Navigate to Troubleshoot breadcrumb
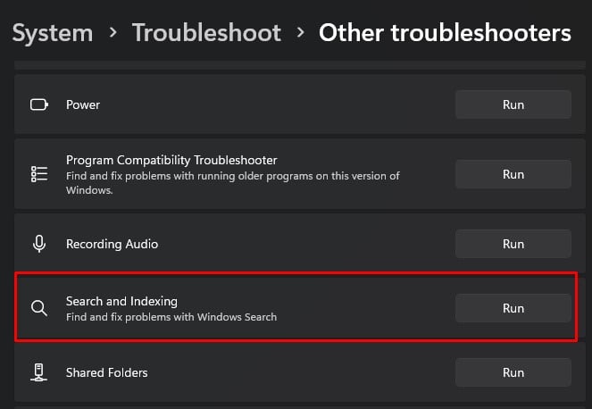This screenshot has width=592, height=409. pyautogui.click(x=206, y=33)
